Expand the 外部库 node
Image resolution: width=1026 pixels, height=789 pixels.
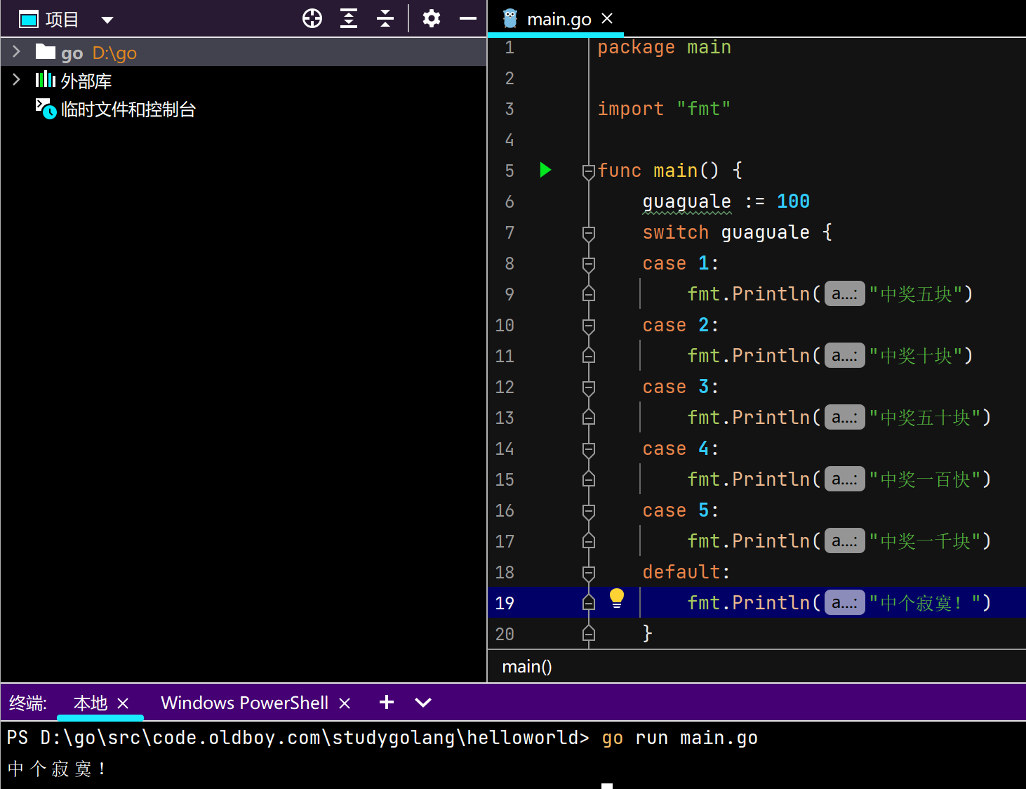coord(16,79)
